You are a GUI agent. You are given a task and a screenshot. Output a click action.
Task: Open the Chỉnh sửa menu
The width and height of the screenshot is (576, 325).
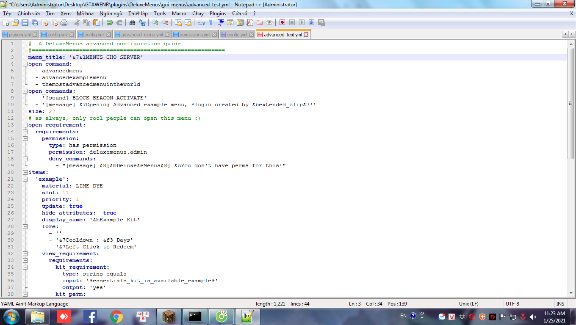point(28,14)
